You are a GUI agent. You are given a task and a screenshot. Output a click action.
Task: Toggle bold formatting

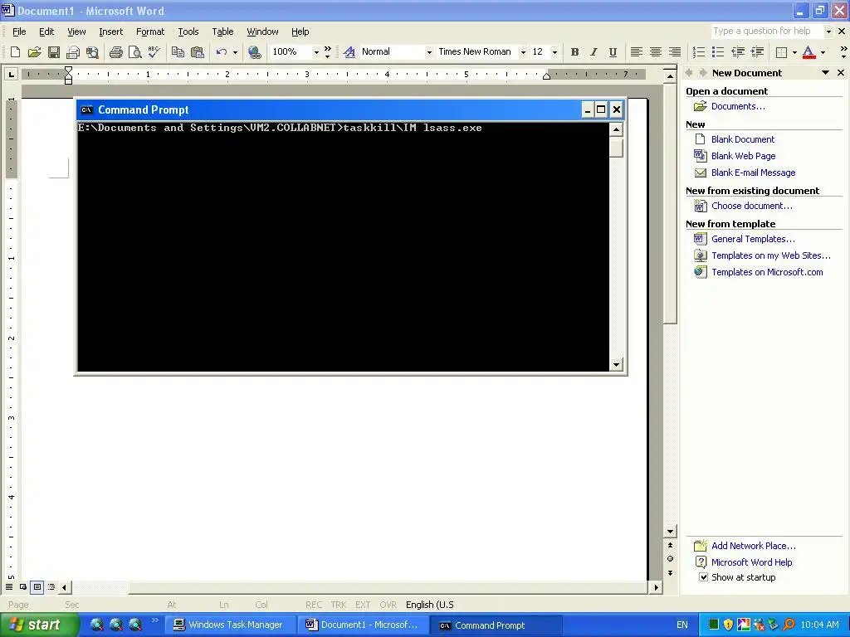pyautogui.click(x=574, y=52)
